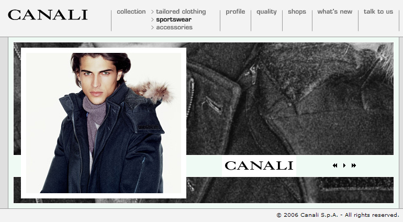View the what's new section
This screenshot has height=222, width=403.
click(x=334, y=12)
